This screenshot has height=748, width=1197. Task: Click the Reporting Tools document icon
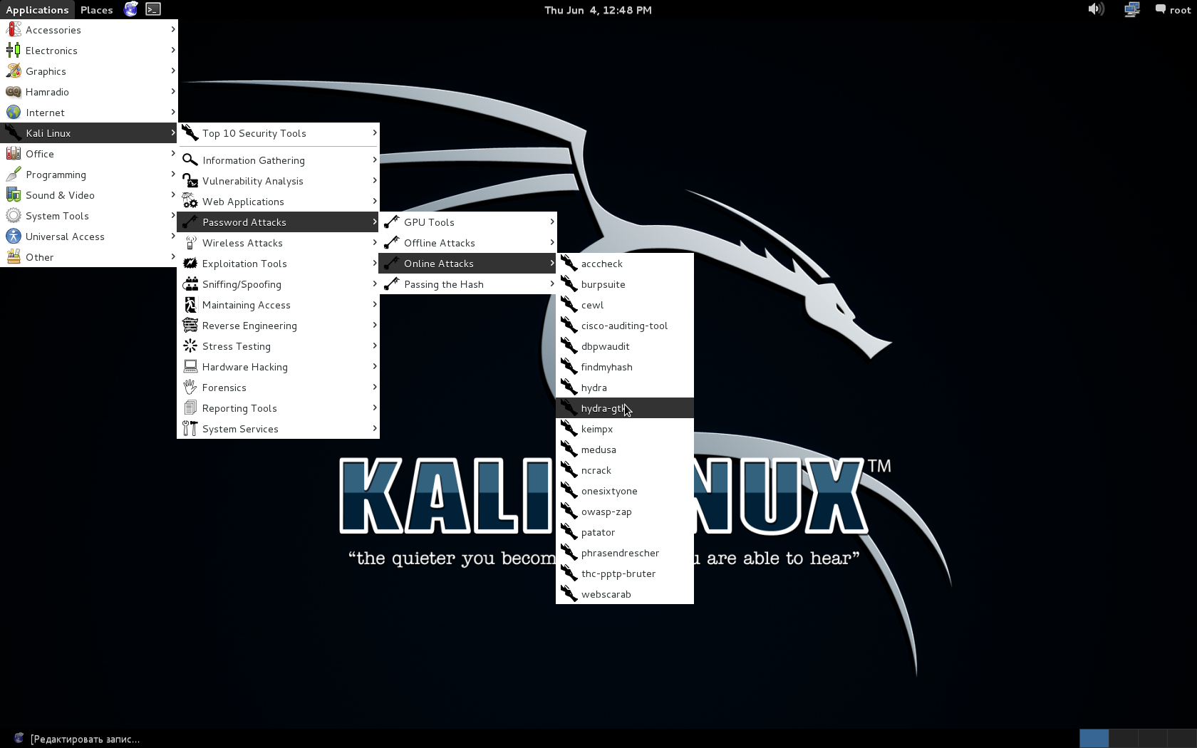[190, 408]
